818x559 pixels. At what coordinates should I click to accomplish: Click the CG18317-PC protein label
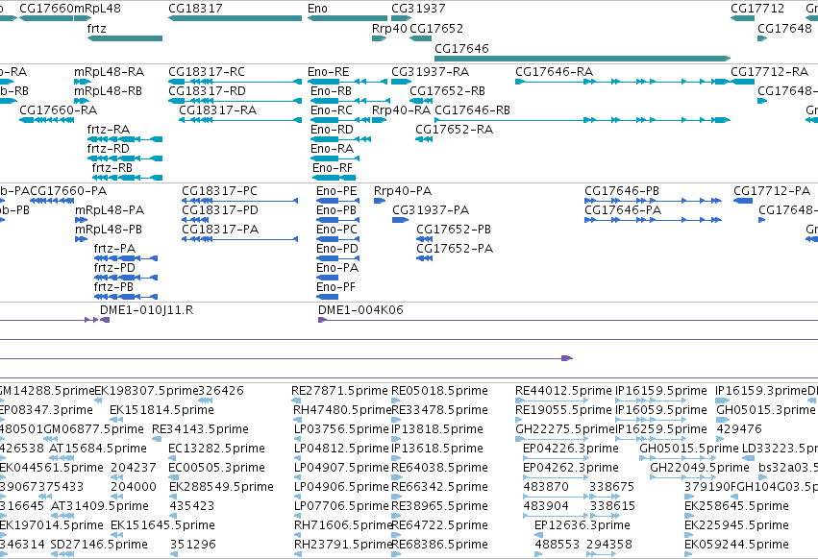pyautogui.click(x=219, y=191)
